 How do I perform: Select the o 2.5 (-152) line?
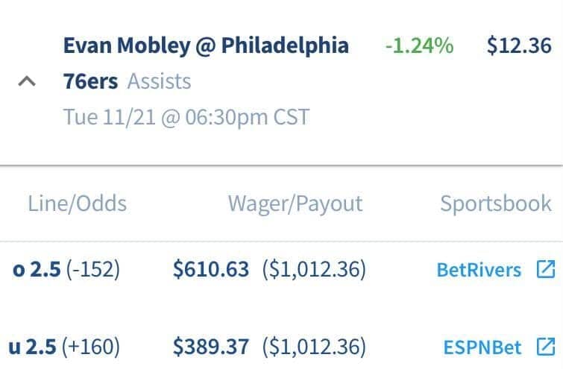tap(66, 269)
